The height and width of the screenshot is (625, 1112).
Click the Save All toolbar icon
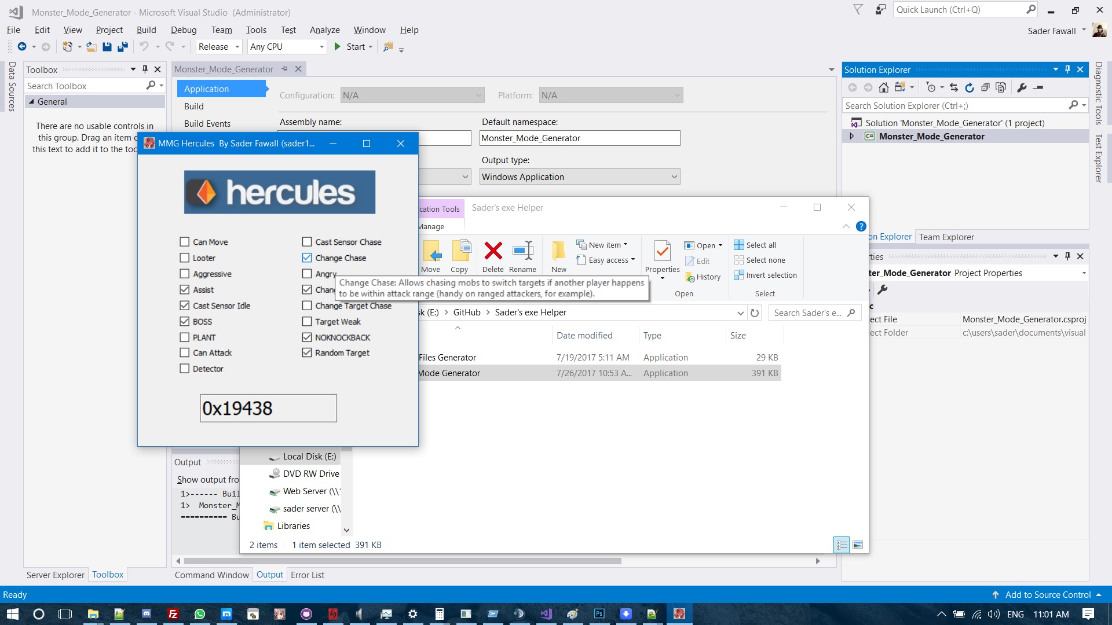122,47
